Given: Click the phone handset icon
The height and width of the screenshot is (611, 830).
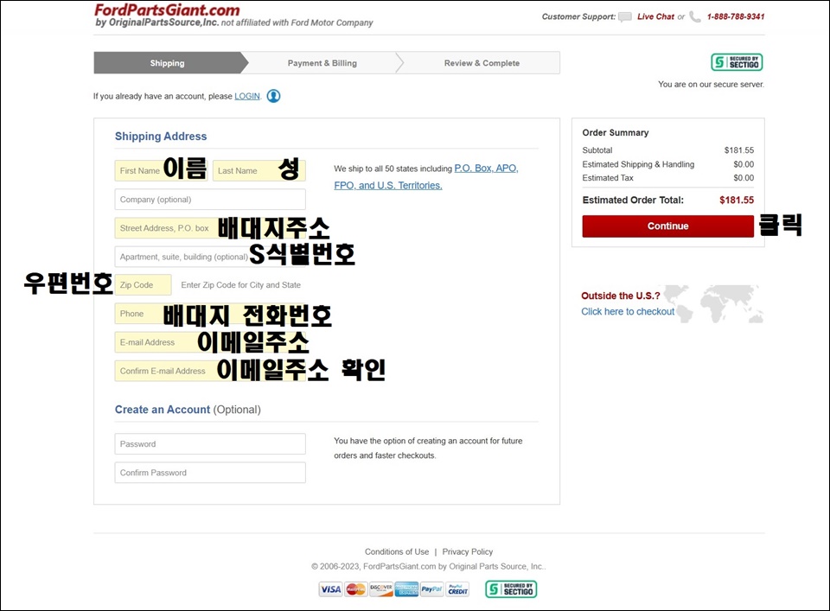Looking at the screenshot, I should tap(695, 17).
